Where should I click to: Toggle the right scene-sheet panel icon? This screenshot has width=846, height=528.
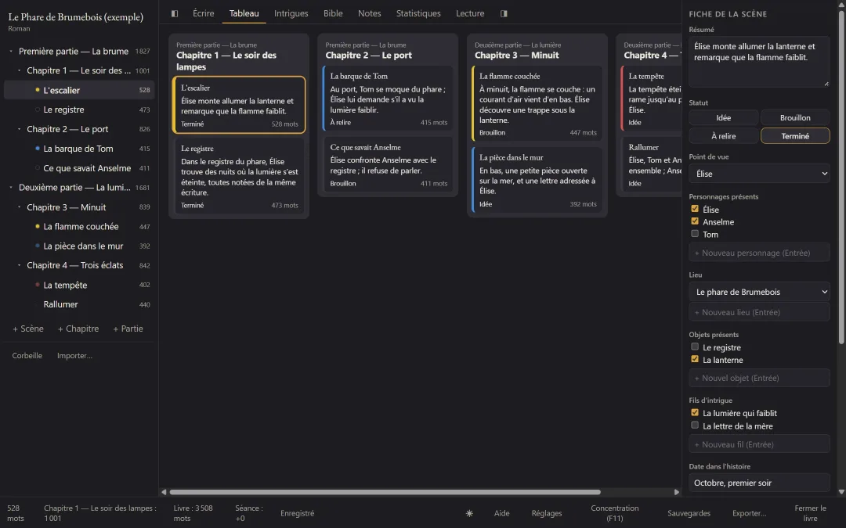point(504,13)
